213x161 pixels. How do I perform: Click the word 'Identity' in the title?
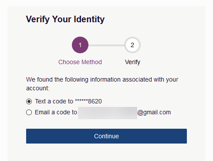click(x=89, y=19)
